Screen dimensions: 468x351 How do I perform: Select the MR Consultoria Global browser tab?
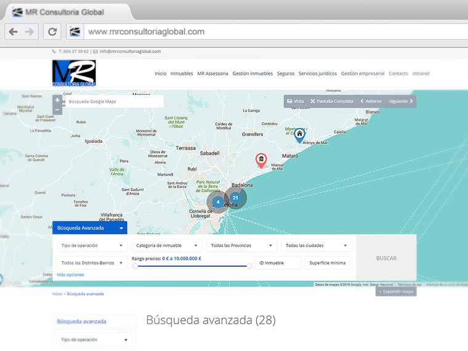pos(67,12)
